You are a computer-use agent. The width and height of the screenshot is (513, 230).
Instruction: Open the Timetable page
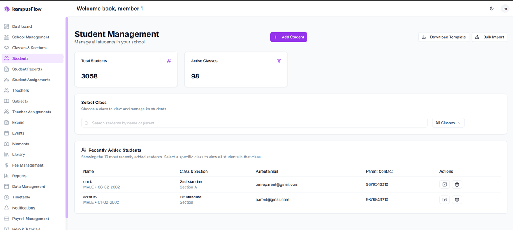coord(32,197)
